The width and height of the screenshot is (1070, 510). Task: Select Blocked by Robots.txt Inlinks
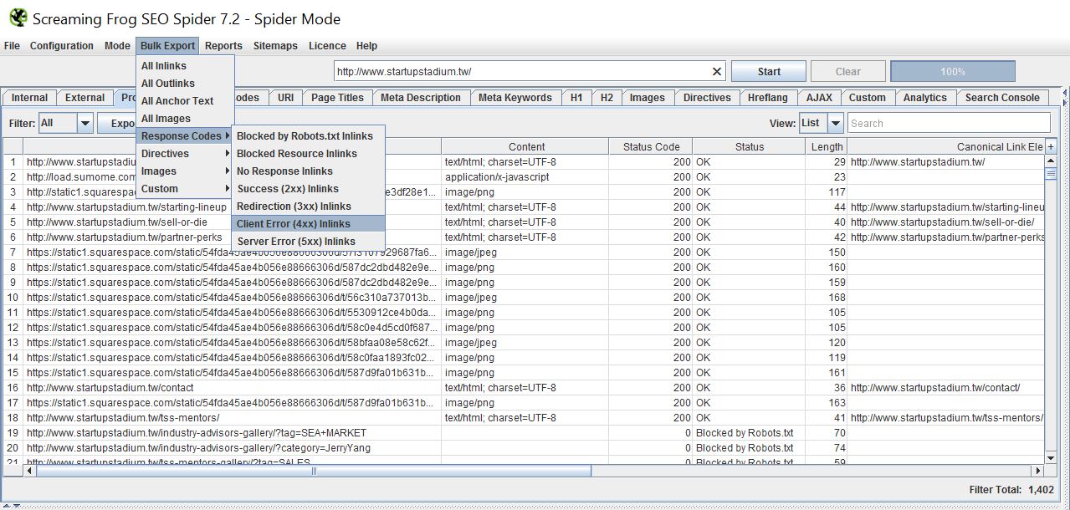[308, 135]
